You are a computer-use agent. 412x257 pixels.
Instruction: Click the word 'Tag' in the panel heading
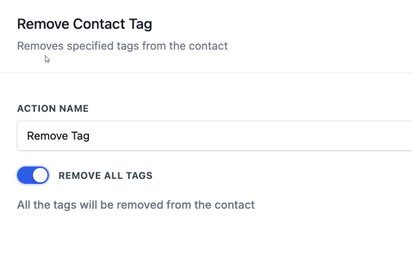tap(140, 24)
